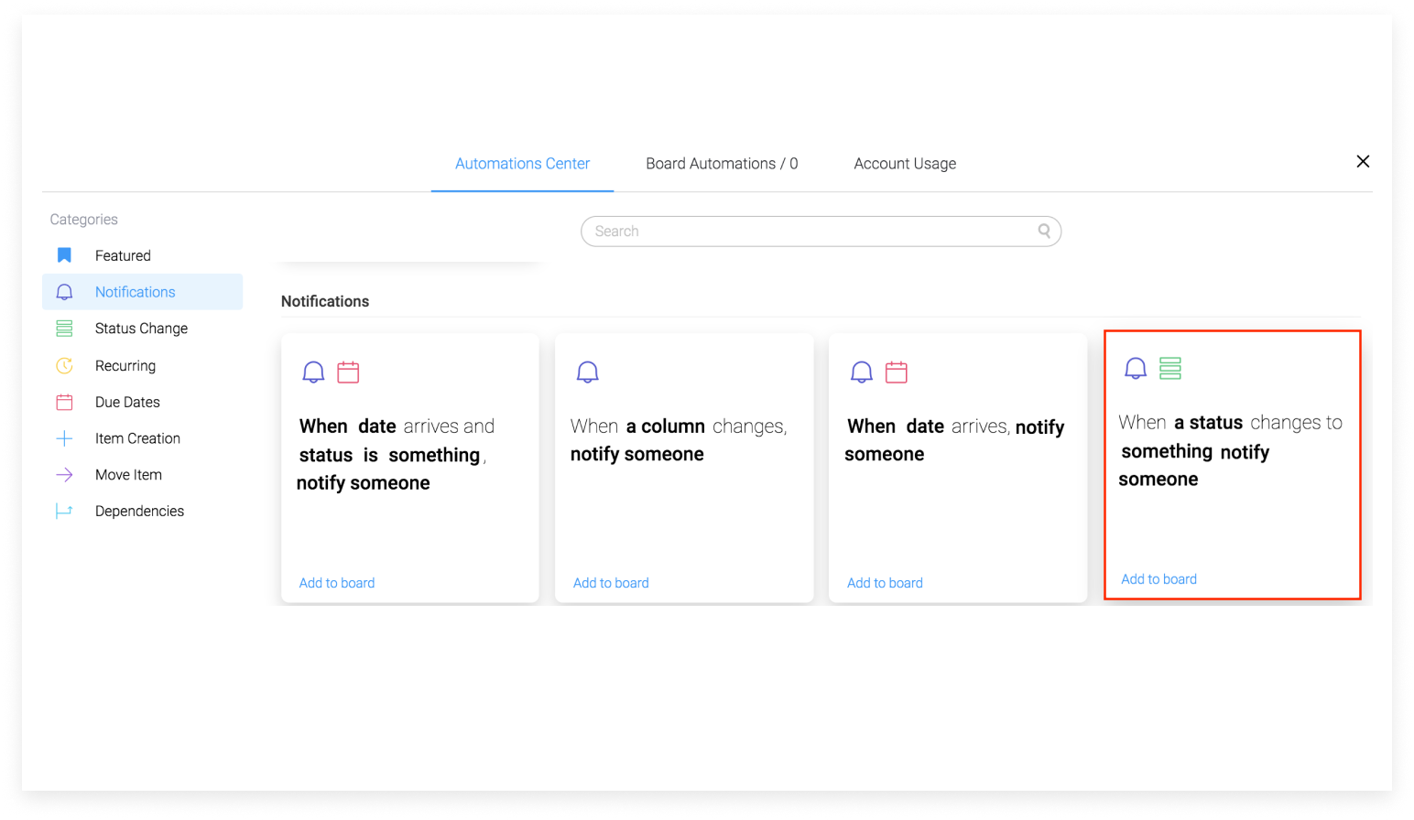
Task: Add 'When date arrives, notify someone' to board
Action: pos(885,583)
